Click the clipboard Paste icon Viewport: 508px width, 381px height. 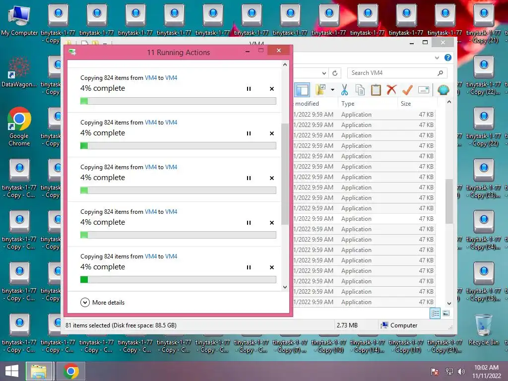tap(376, 90)
